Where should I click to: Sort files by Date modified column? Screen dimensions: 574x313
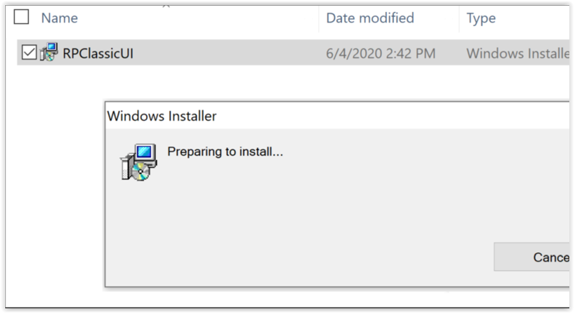click(370, 18)
